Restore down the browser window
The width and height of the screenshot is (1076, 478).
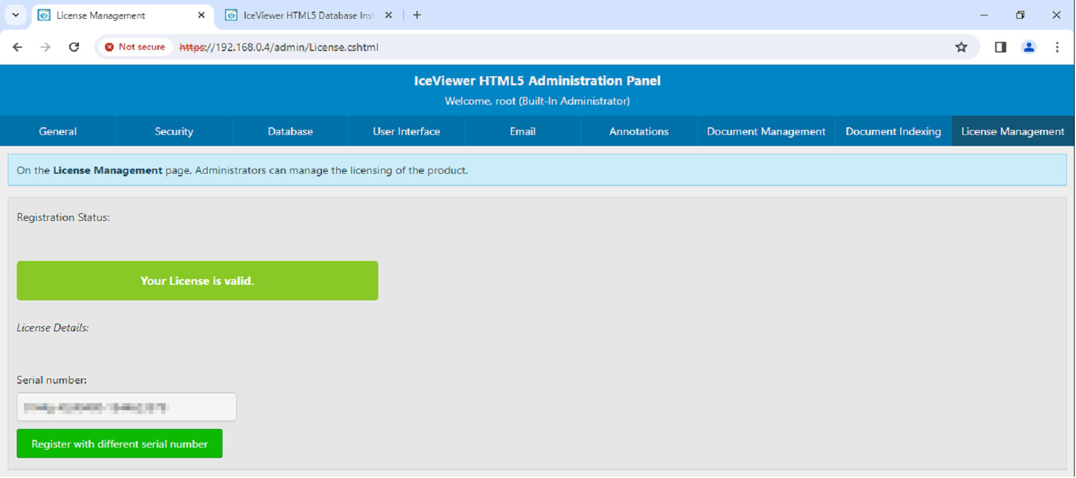1020,15
